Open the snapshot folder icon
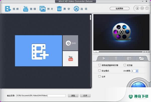The width and height of the screenshot is (151, 102). coord(141,58)
